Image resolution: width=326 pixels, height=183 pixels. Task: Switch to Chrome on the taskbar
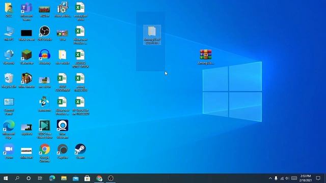point(99,178)
